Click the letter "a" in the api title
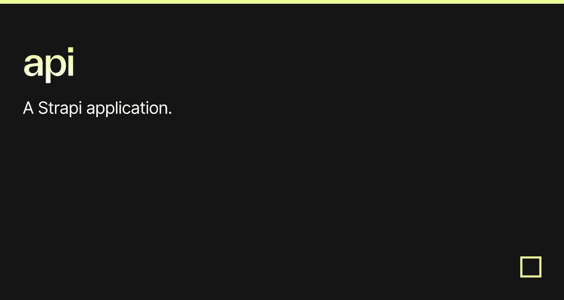The height and width of the screenshot is (300, 564). 32,66
